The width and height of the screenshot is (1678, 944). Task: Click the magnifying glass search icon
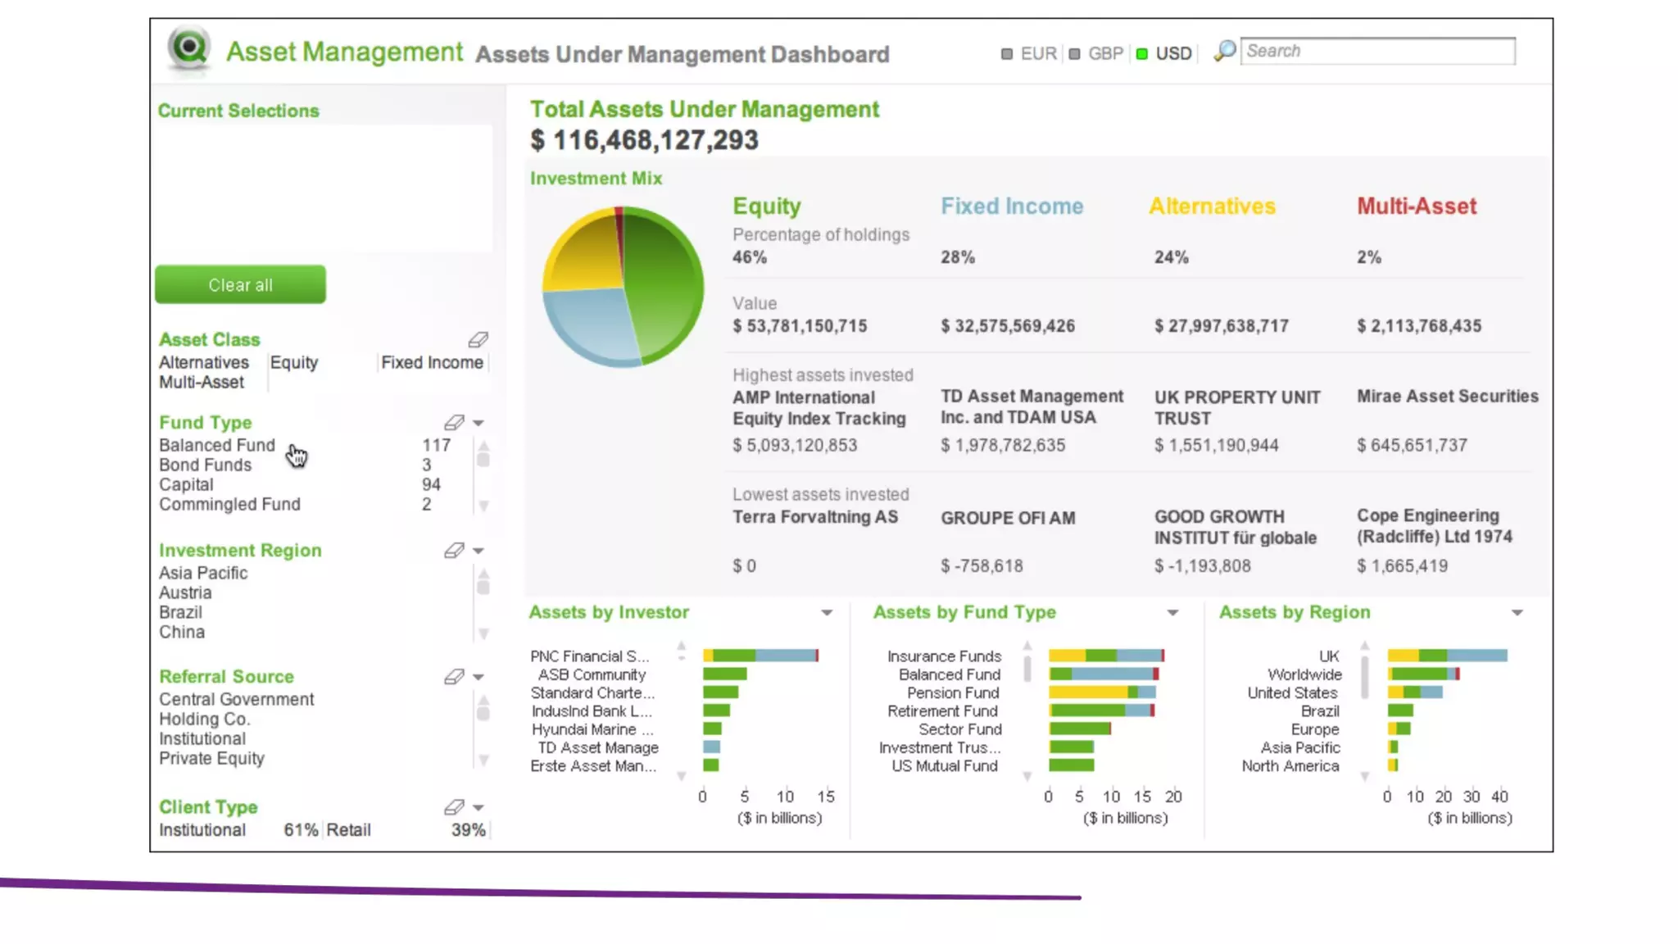[x=1224, y=51]
